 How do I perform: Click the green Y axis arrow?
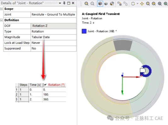pyautogui.click(x=122, y=86)
